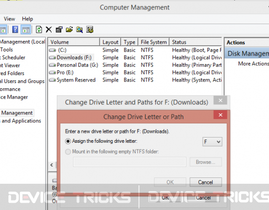Click the left arrow of horizontal scrollbar

(52, 165)
